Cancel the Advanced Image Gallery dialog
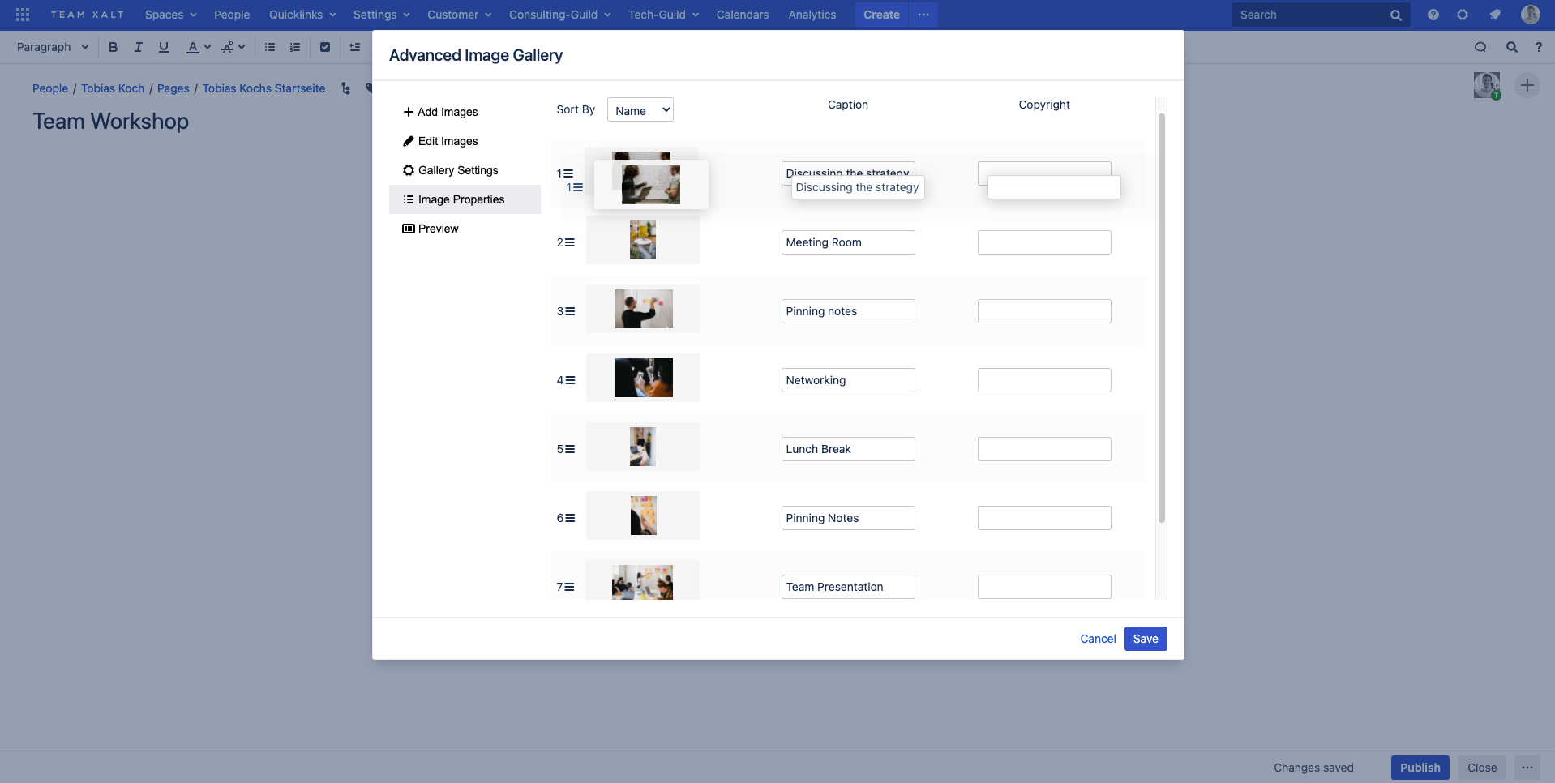The height and width of the screenshot is (783, 1555). click(1098, 639)
